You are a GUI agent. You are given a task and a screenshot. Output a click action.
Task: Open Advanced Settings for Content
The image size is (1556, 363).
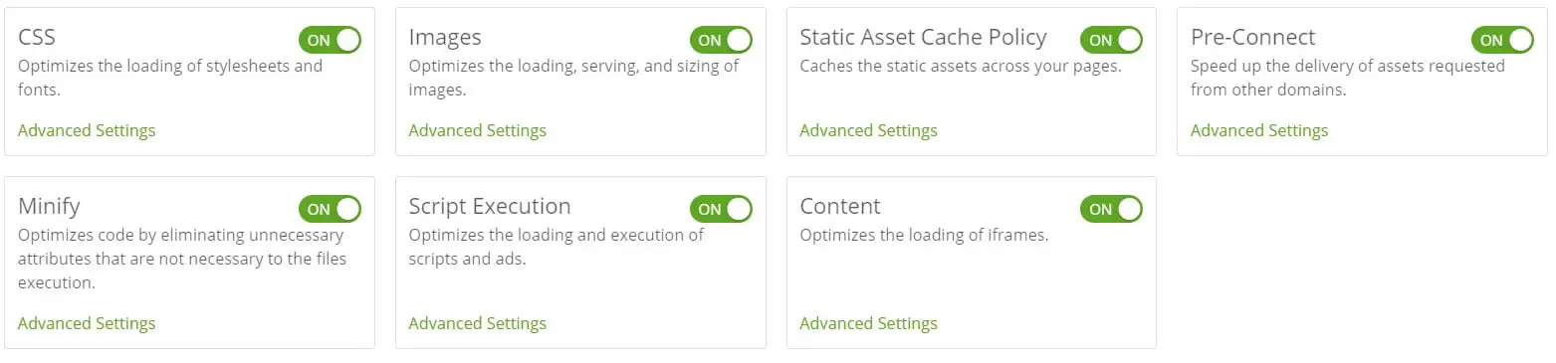pos(869,323)
